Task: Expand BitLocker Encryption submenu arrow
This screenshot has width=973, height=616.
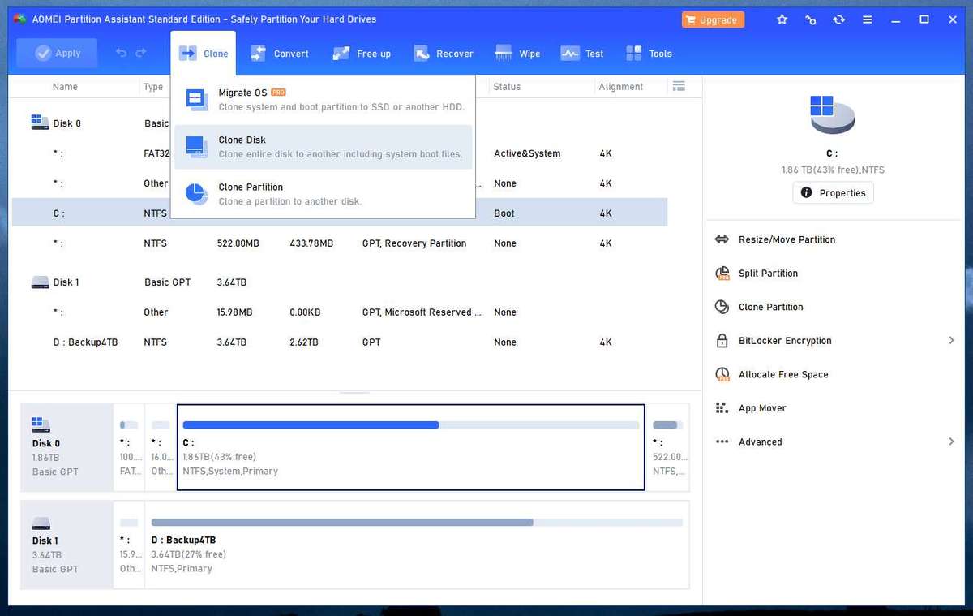Action: click(x=951, y=341)
